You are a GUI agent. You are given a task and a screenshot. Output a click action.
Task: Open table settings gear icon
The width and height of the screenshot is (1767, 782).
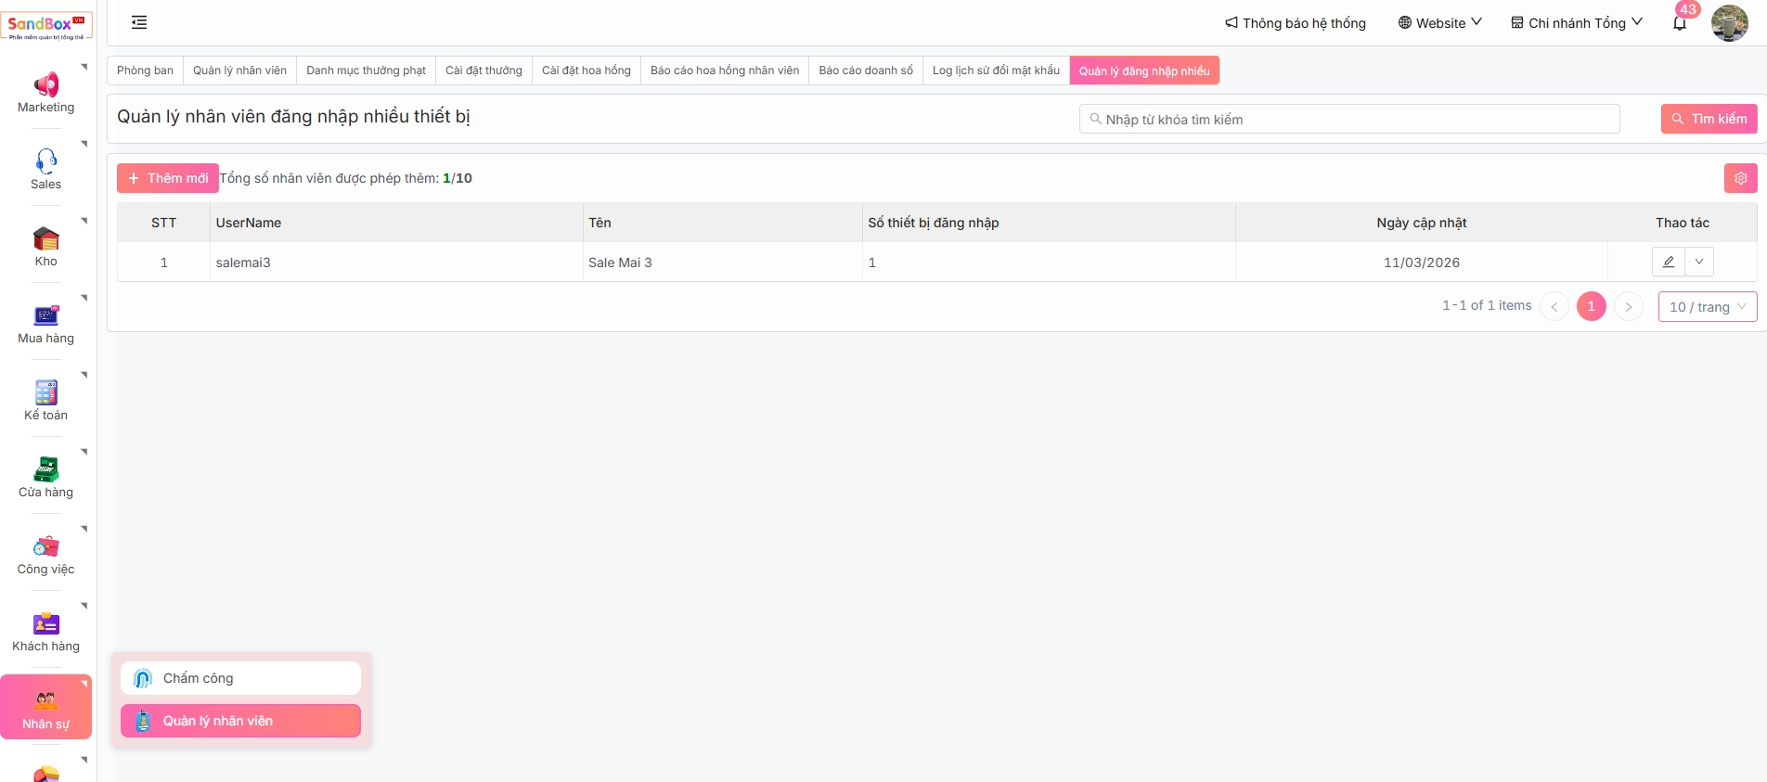point(1740,178)
